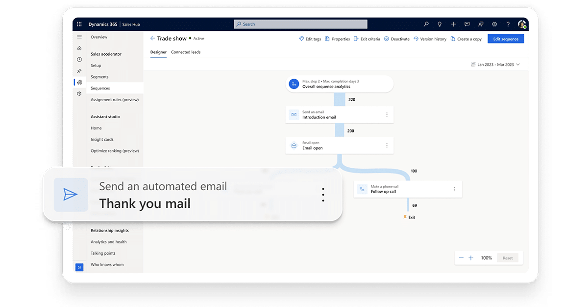Switch to the Connected leads tab

tap(186, 52)
